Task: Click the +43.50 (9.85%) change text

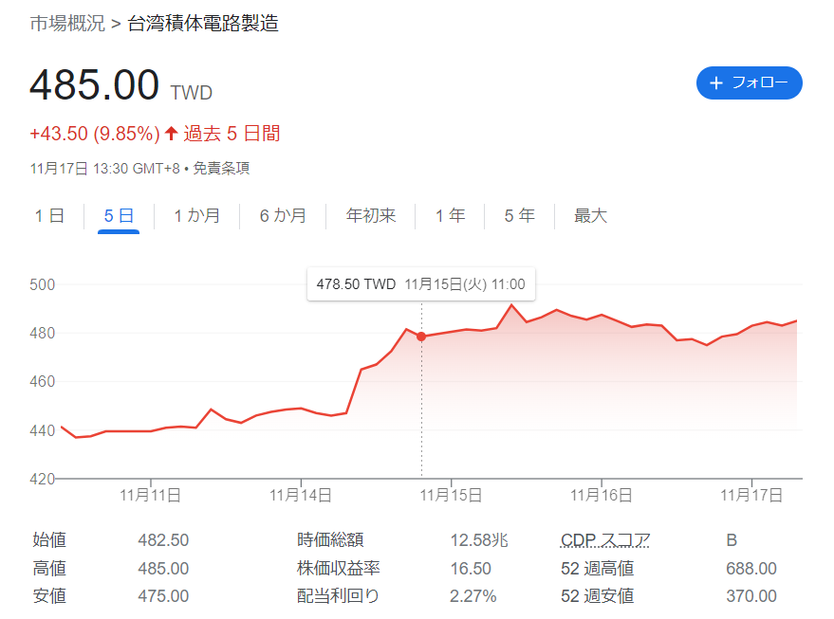Action: tap(95, 134)
